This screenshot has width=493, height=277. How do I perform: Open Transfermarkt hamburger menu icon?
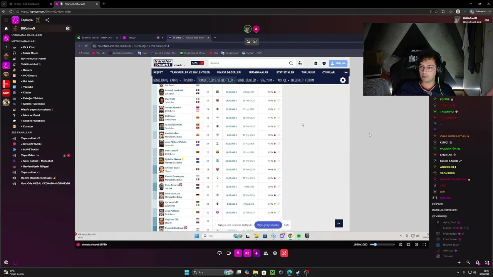(345, 72)
